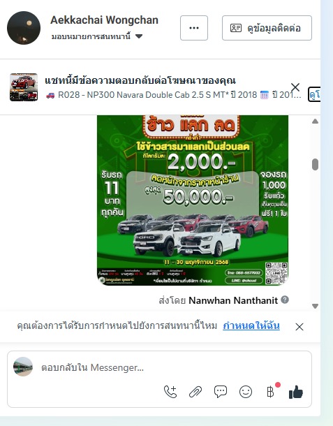Attach a file with paperclip icon
333x426 pixels.
pyautogui.click(x=195, y=392)
